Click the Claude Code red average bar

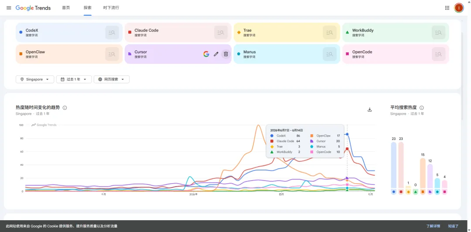click(x=401, y=165)
